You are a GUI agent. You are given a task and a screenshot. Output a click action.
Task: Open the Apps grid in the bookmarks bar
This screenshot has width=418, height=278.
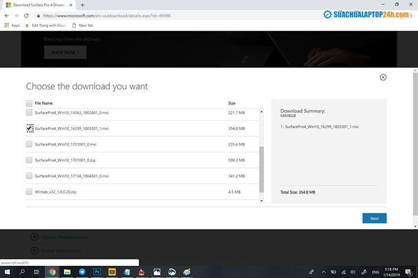(12, 25)
